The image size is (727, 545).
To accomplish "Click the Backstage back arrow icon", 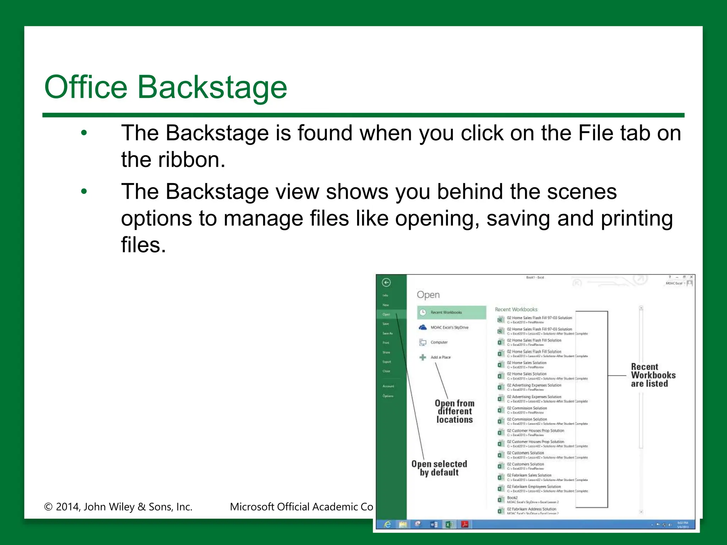I will click(386, 282).
